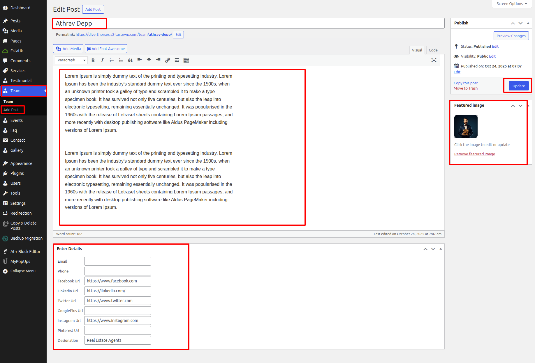Click the insert/edit link icon
Image resolution: width=535 pixels, height=363 pixels.
168,60
